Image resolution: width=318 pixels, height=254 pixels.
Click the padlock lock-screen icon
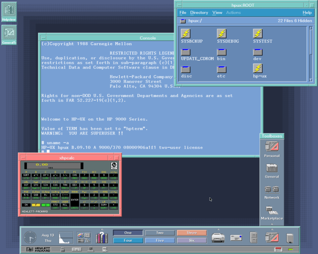coord(62,249)
